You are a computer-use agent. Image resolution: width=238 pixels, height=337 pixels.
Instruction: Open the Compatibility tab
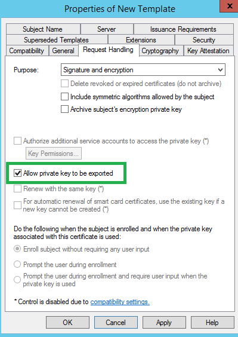click(x=27, y=51)
